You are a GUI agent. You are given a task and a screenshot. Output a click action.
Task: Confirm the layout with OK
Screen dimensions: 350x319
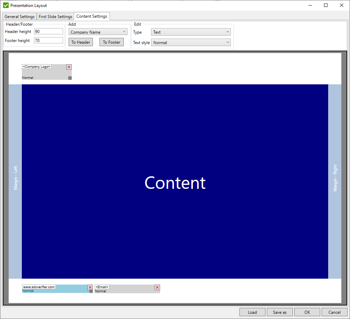pos(307,312)
